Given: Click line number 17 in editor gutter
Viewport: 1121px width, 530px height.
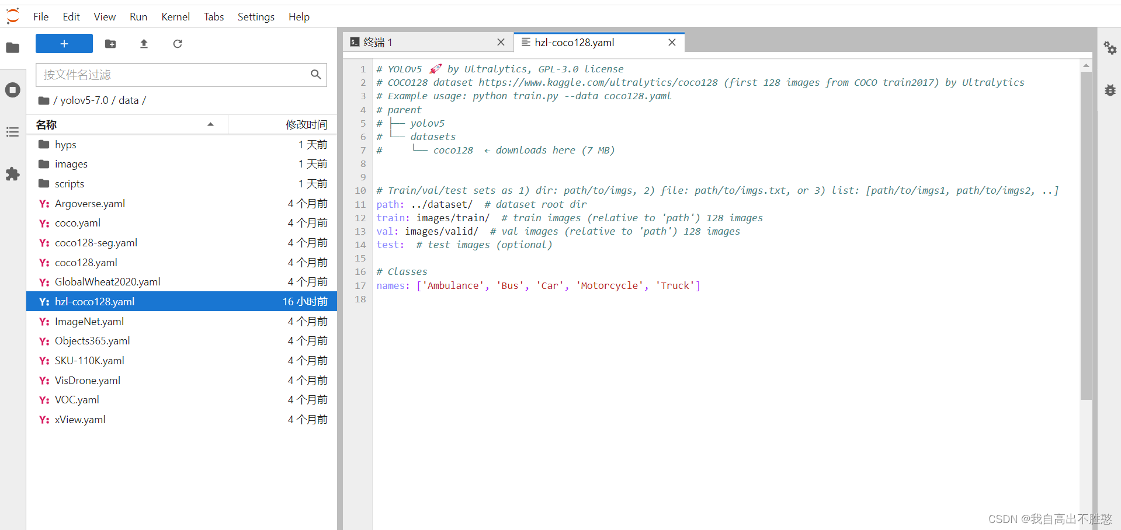Looking at the screenshot, I should [360, 285].
